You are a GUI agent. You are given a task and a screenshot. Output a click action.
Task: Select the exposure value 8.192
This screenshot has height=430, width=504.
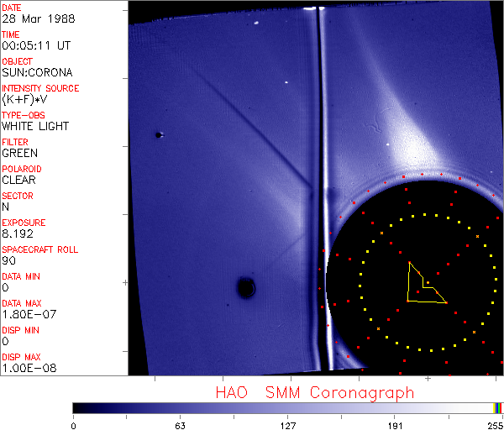(18, 233)
